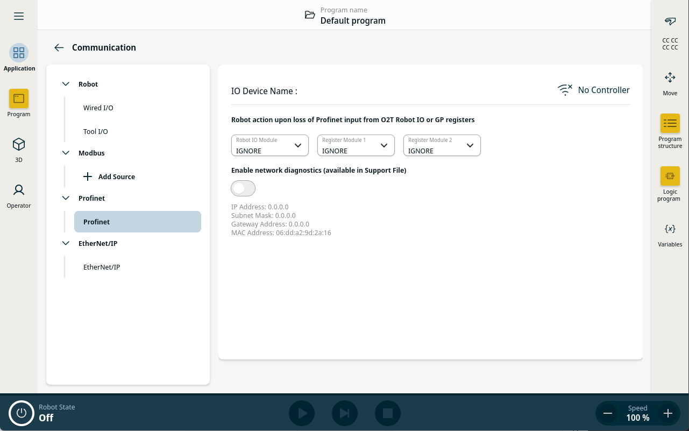689x431 pixels.
Task: Enable the network diagnostics toggle
Action: click(243, 188)
